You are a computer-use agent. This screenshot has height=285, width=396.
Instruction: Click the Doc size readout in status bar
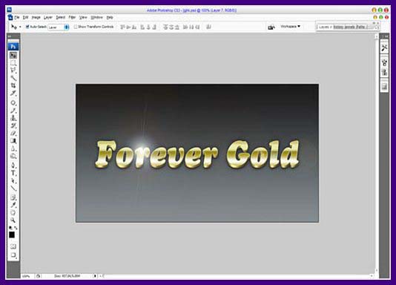tap(67, 276)
